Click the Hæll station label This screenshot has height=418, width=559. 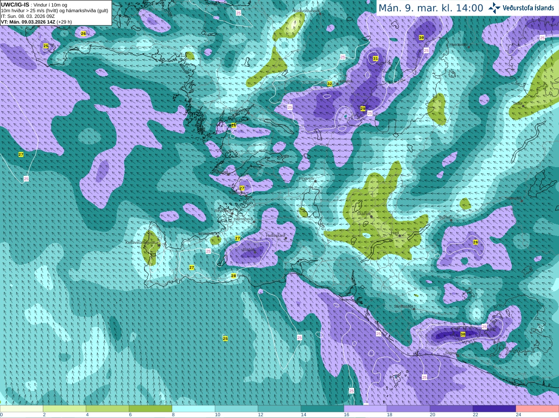click(395, 233)
